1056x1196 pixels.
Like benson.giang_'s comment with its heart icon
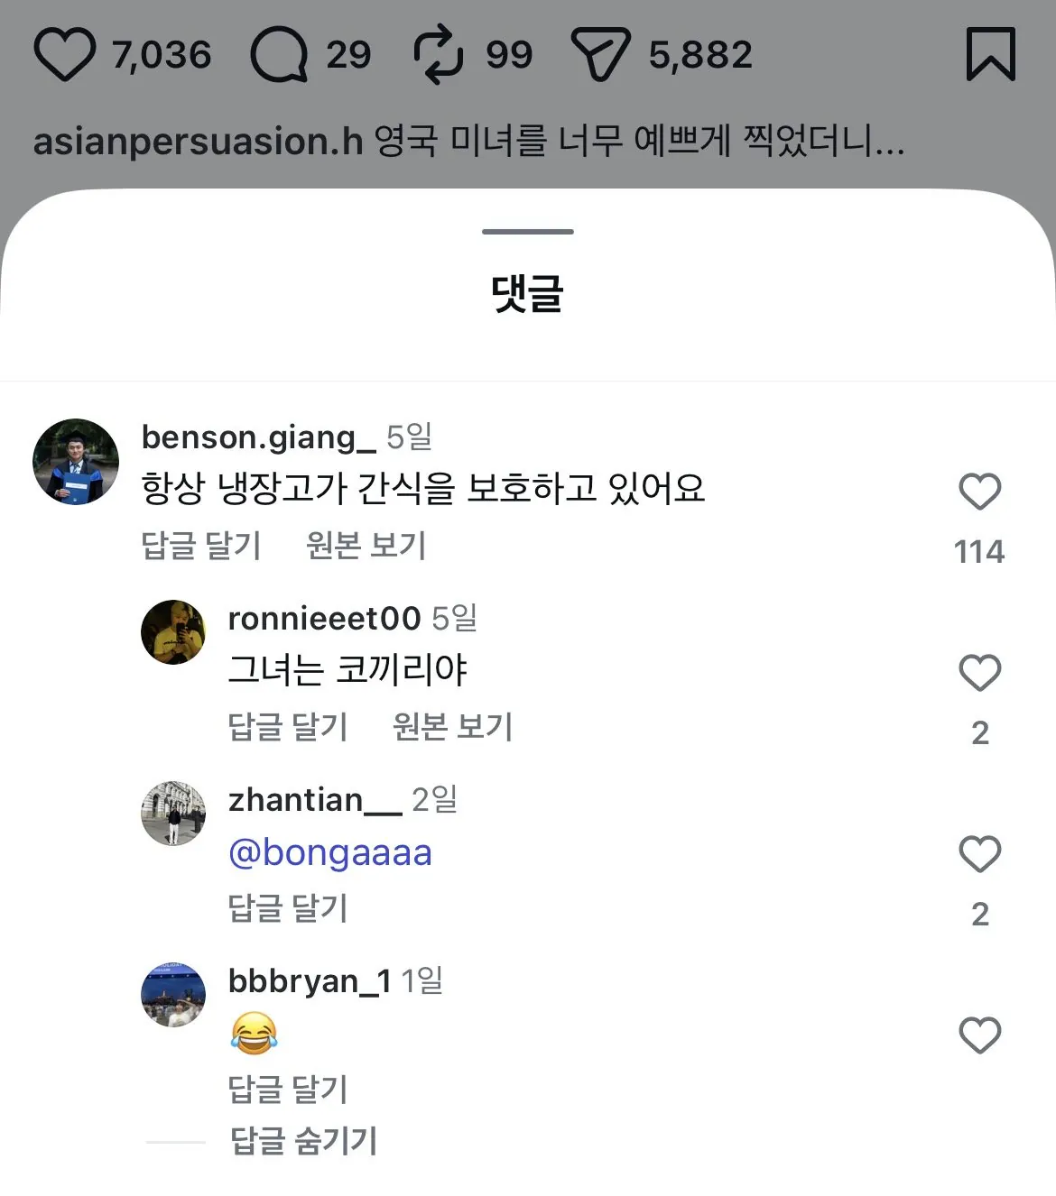(980, 491)
